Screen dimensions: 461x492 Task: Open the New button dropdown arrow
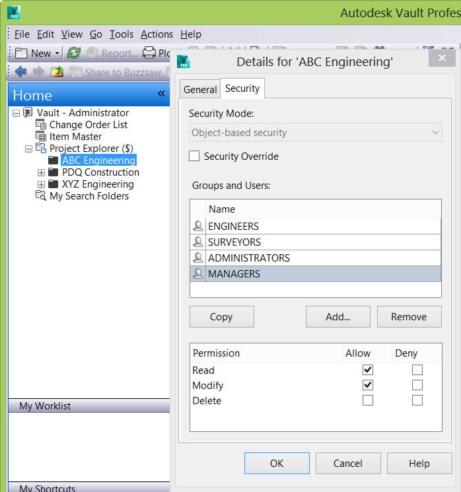point(57,53)
